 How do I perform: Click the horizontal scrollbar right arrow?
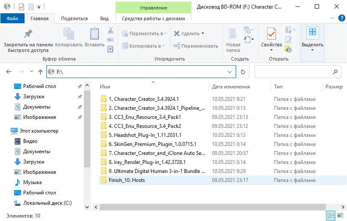click(343, 207)
